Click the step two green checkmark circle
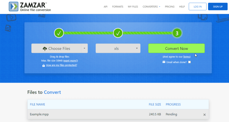The image size is (229, 122). click(x=118, y=33)
